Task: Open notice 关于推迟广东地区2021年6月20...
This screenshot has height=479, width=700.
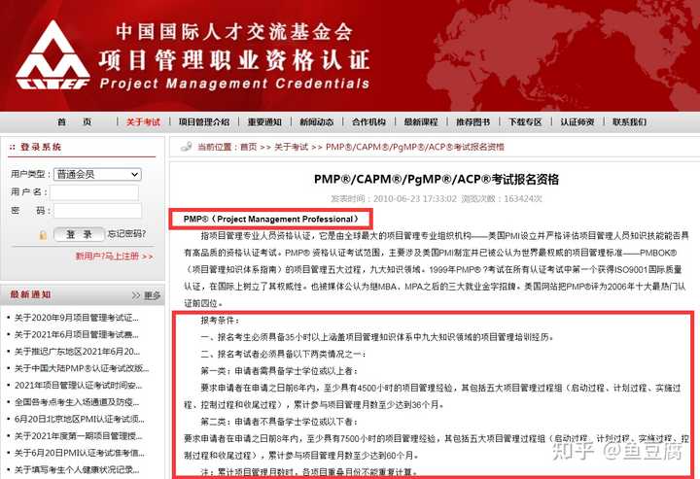Action: point(77,352)
